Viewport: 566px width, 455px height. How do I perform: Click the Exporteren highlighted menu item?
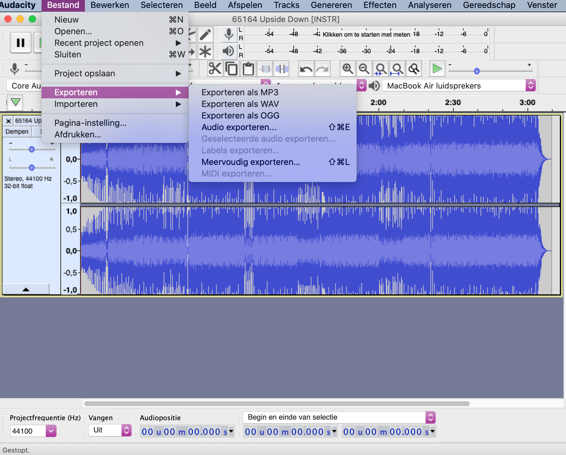[115, 93]
